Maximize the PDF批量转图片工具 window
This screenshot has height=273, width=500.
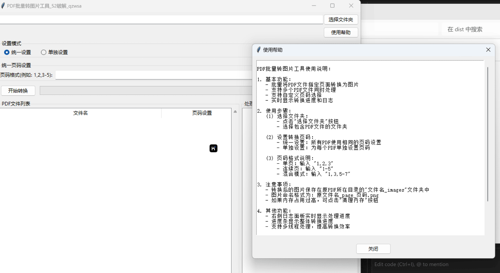click(x=332, y=6)
